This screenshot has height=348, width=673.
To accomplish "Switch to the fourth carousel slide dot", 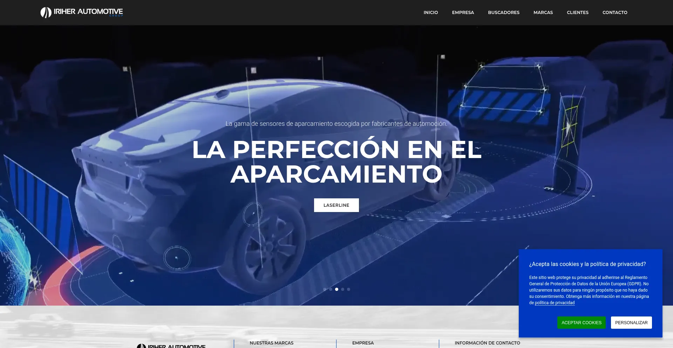I will [x=342, y=289].
